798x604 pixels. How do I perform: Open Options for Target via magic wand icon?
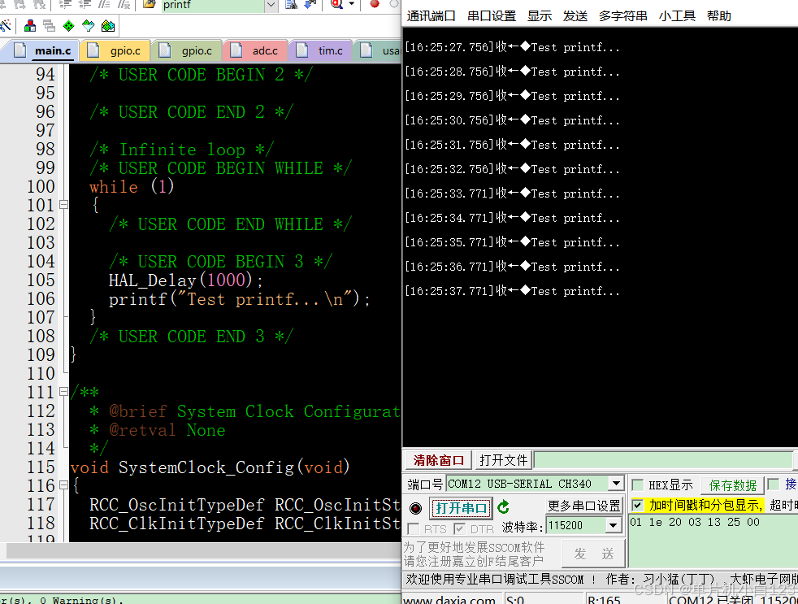5,25
